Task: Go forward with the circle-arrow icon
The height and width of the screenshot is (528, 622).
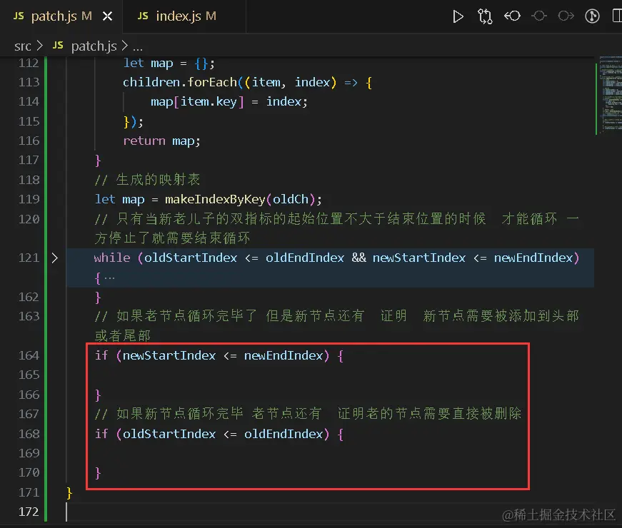Action: pyautogui.click(x=566, y=16)
